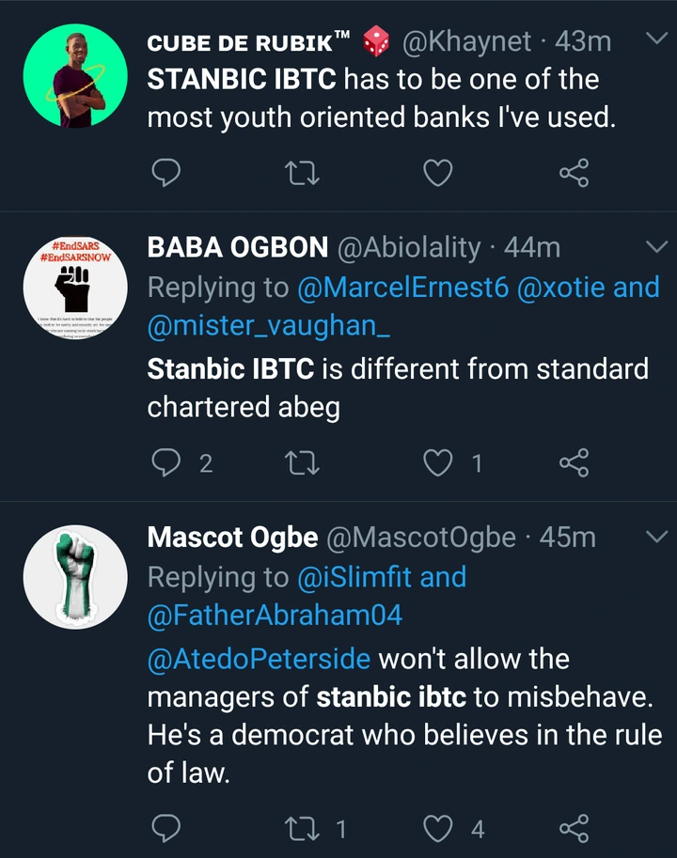
Task: Open CUBE DE RUBIK's profile picture
Action: pyautogui.click(x=74, y=75)
